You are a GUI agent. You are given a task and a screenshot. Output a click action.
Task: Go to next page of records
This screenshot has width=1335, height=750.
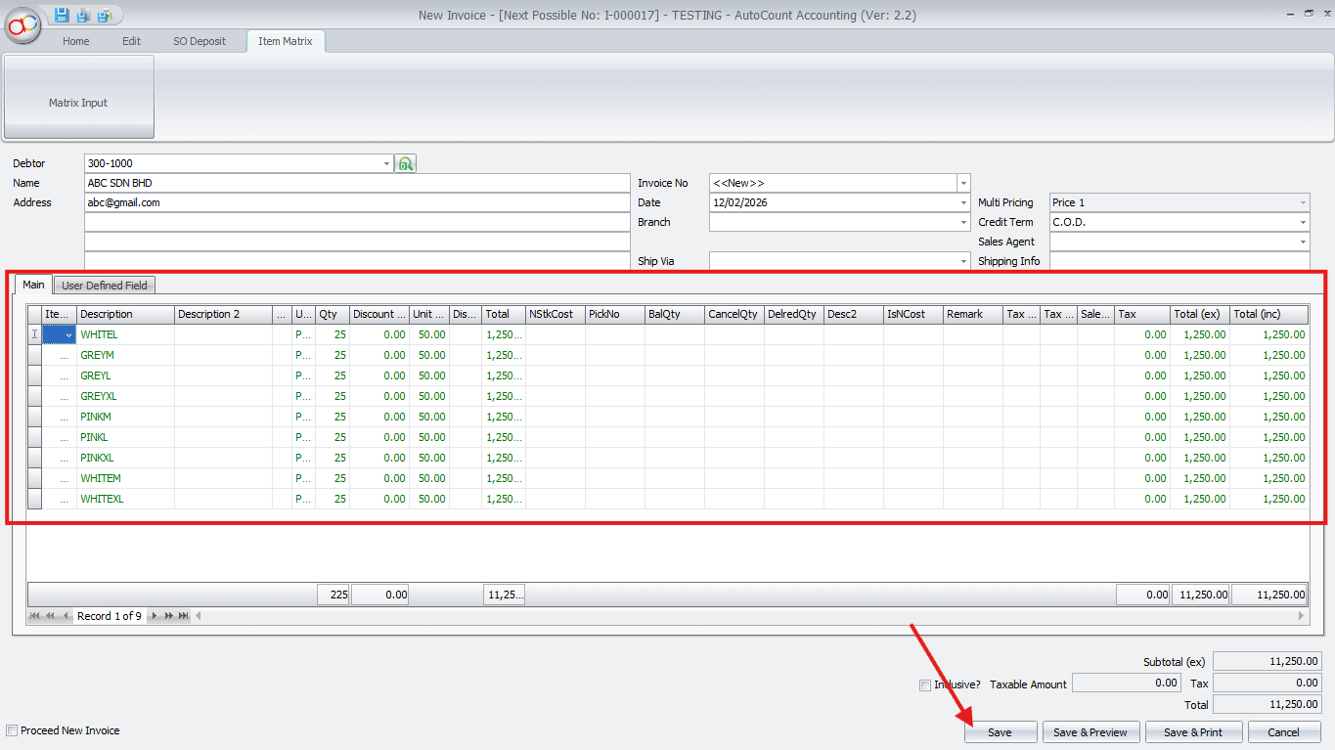(168, 616)
